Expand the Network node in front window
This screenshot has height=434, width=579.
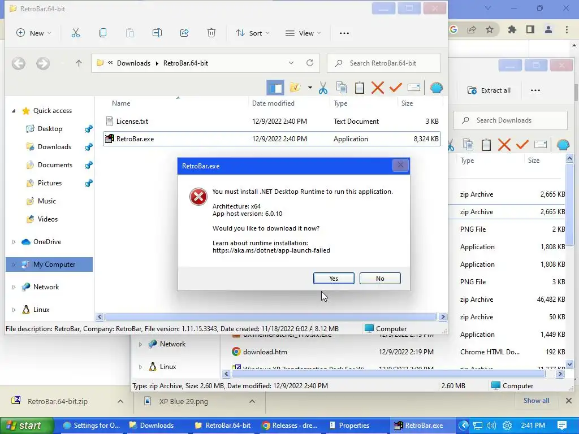14,287
